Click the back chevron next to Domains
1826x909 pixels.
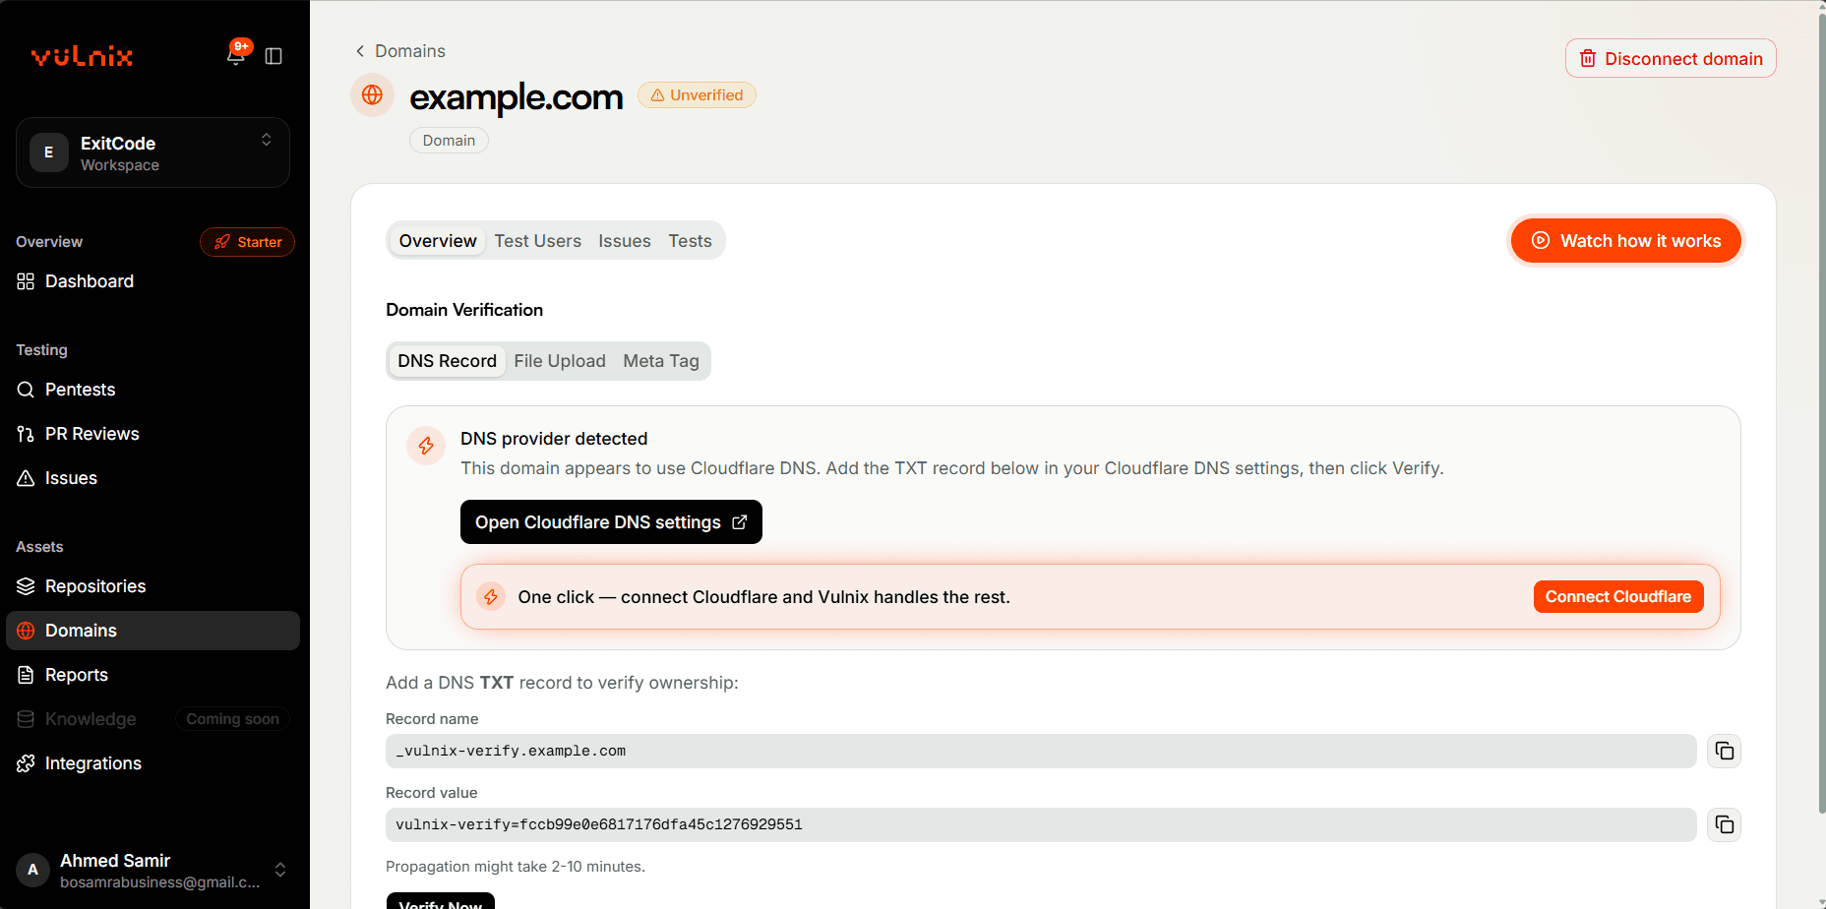point(360,51)
